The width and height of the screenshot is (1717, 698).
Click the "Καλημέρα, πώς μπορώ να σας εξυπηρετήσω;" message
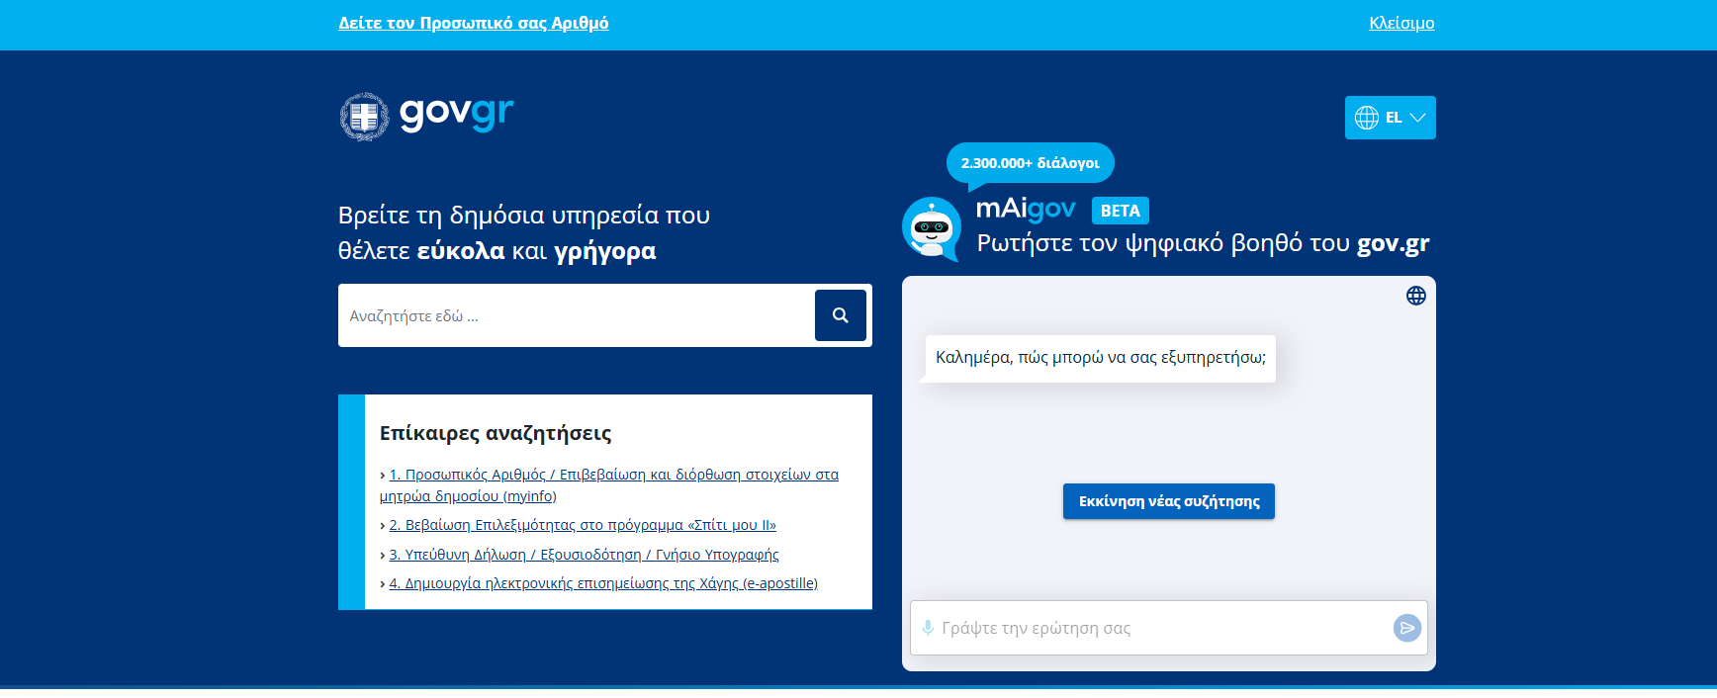pyautogui.click(x=1101, y=358)
